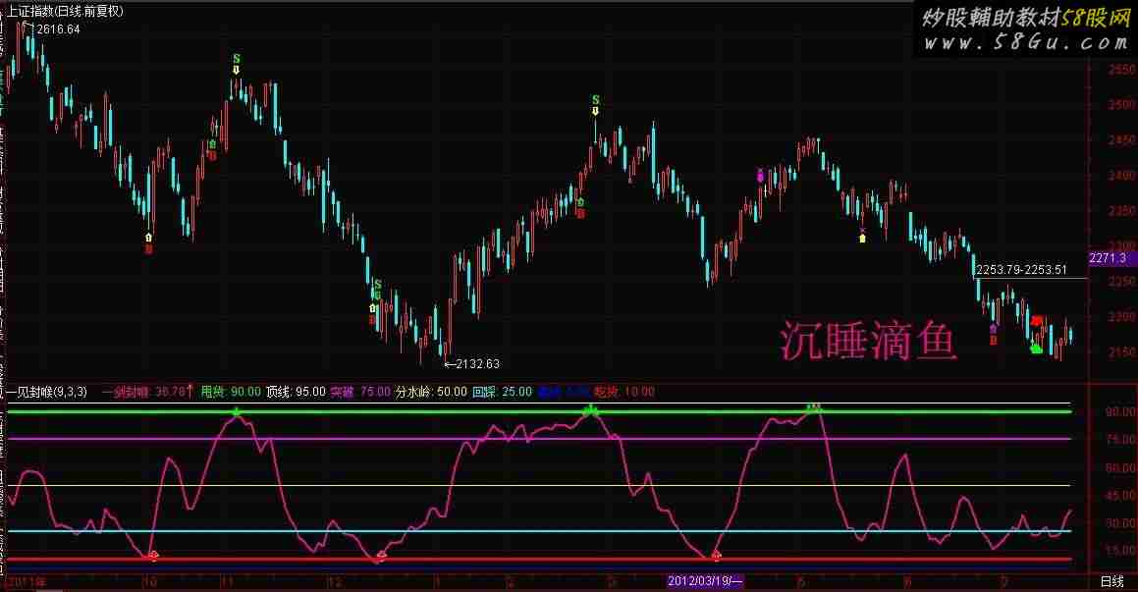
Task: Click the green marker below the latest candles
Action: pyautogui.click(x=1036, y=349)
